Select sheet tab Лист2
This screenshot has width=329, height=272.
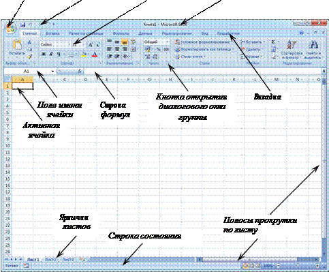click(x=50, y=259)
